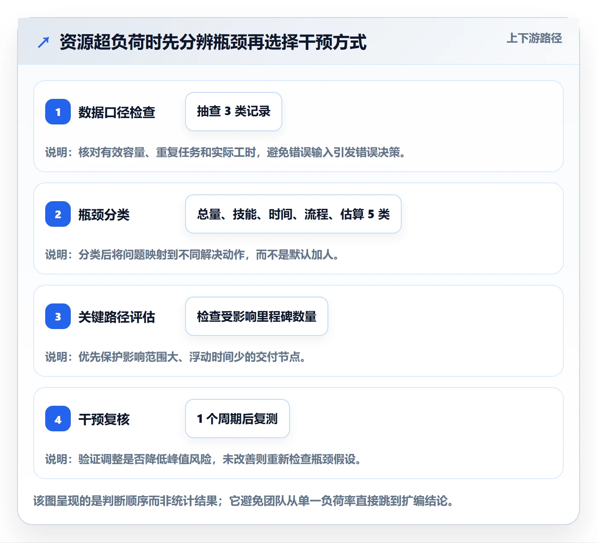
Task: Click the description starting 说明：验证调整是否降低
Action: coord(203,459)
